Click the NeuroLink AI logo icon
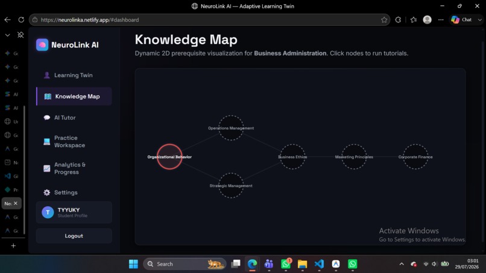 (x=42, y=45)
